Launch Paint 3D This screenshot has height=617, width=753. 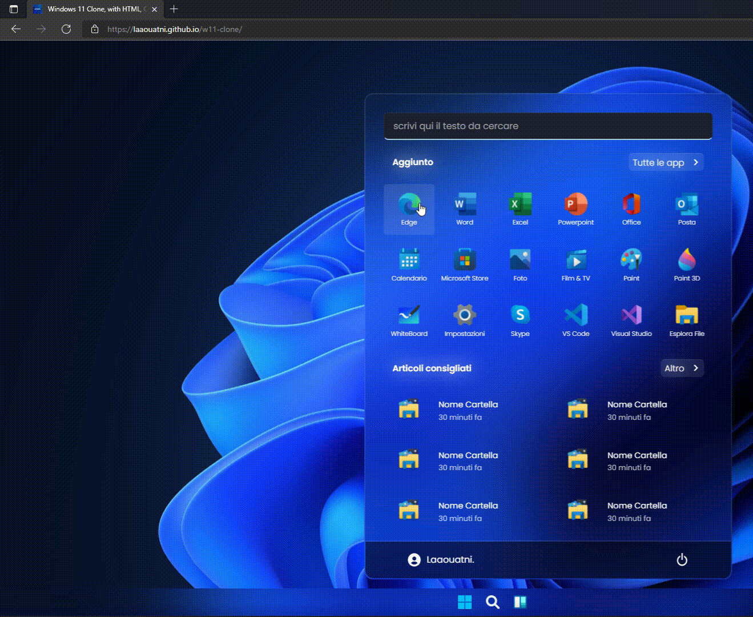(x=687, y=265)
